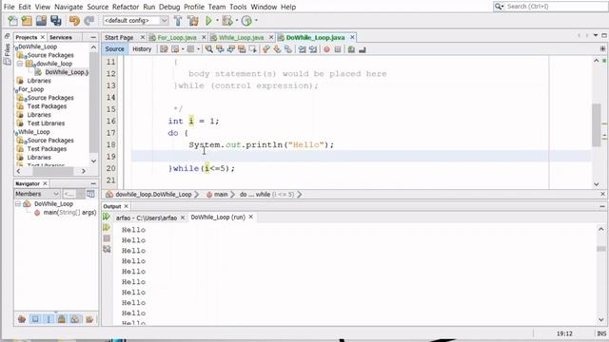Click the Open Project toolbar icon
609x342 pixels.
tap(41, 21)
